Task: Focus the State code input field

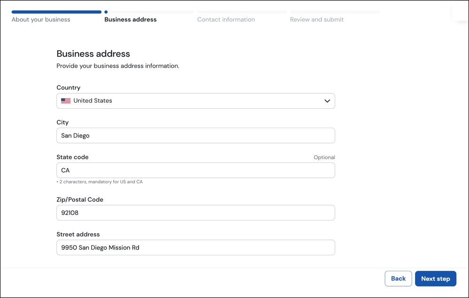Action: point(195,170)
